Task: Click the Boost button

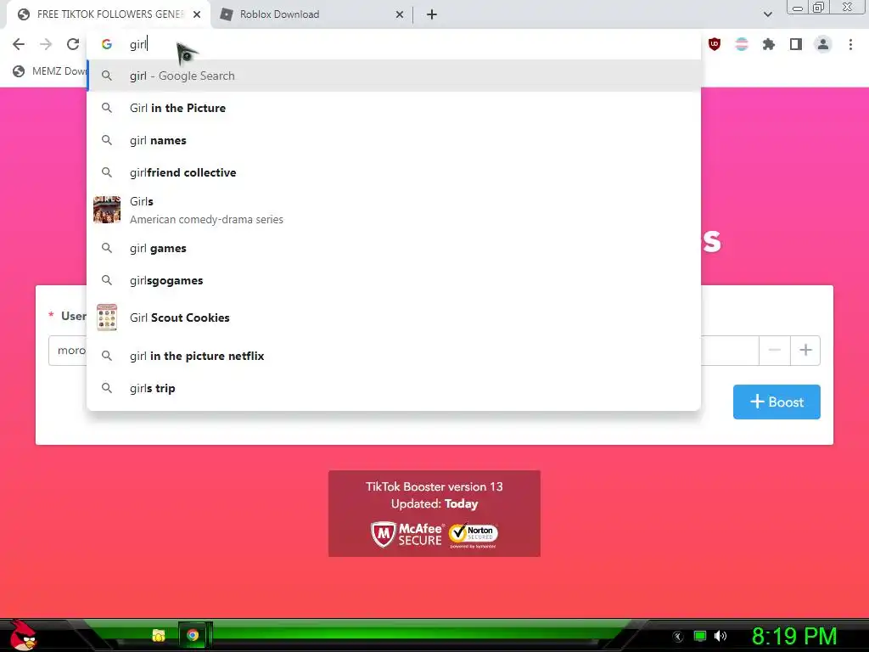Action: click(776, 402)
